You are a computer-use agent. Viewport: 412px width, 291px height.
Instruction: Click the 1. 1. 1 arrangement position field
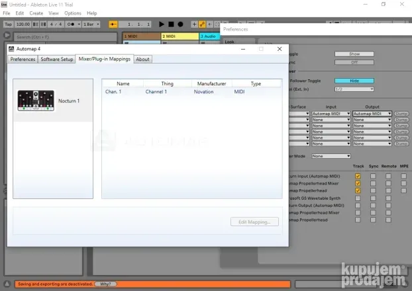[x=135, y=24]
